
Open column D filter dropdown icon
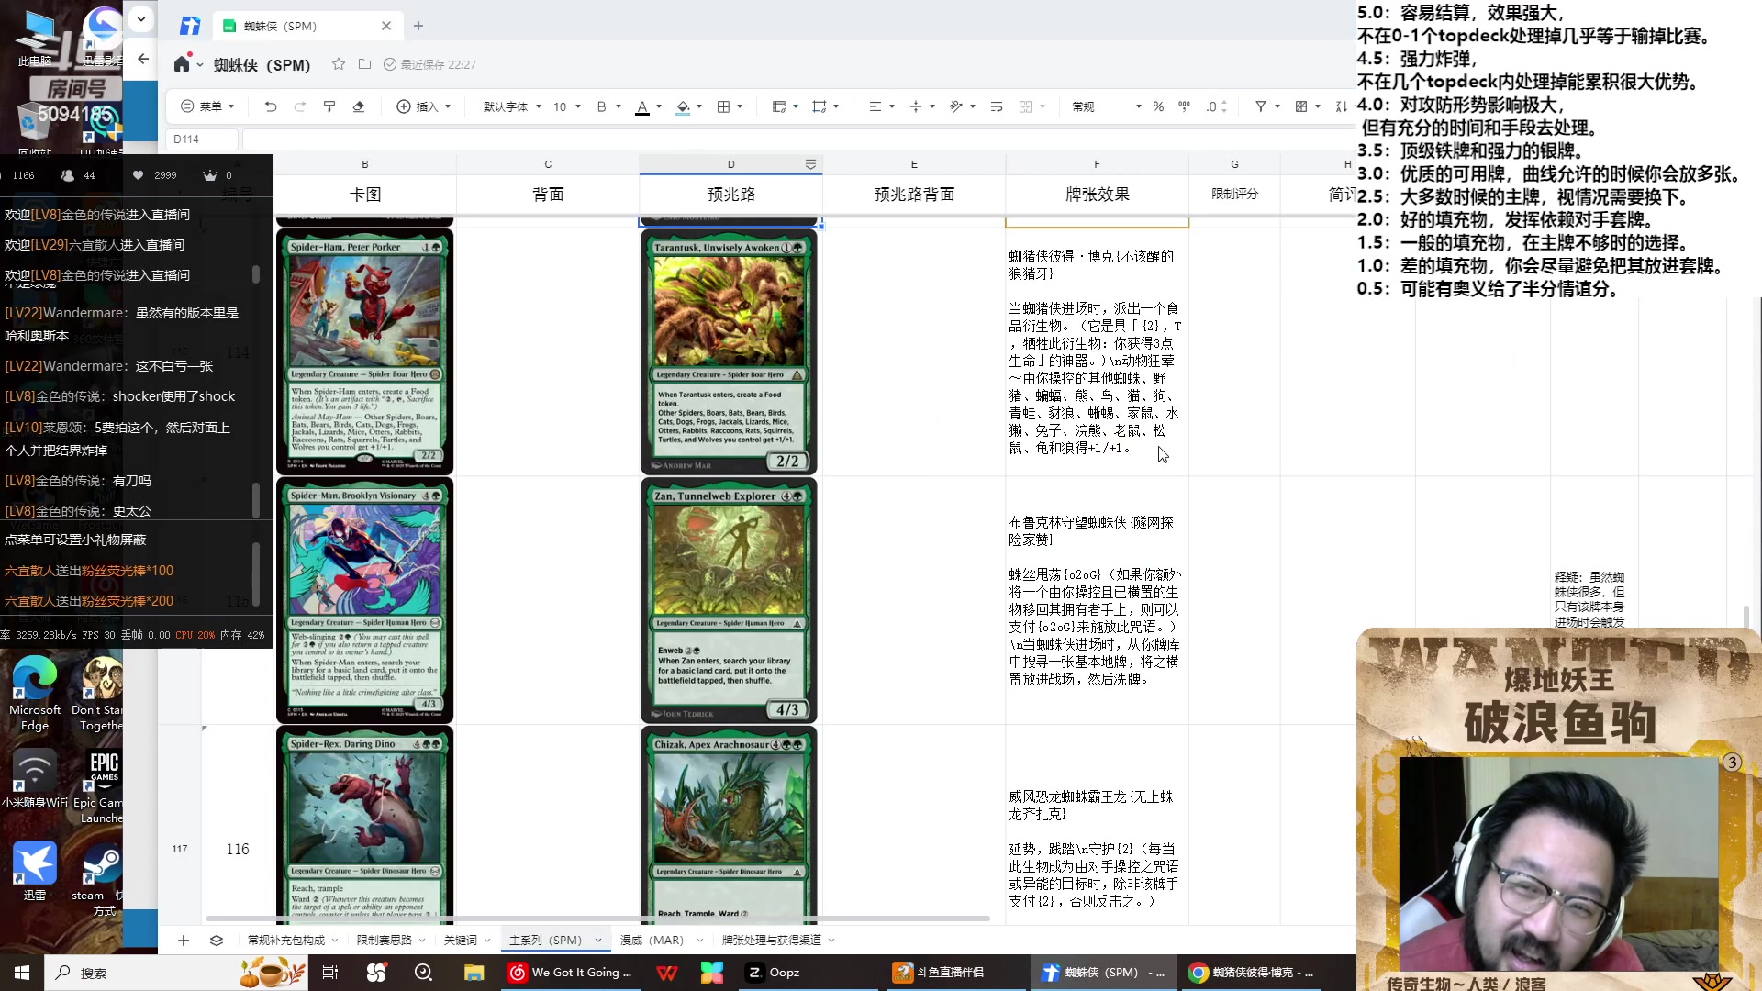tap(810, 164)
